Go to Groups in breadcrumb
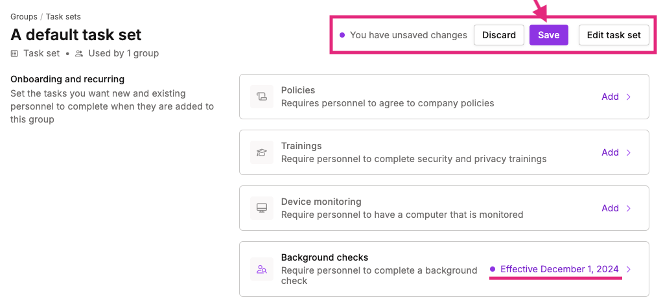 click(x=24, y=17)
